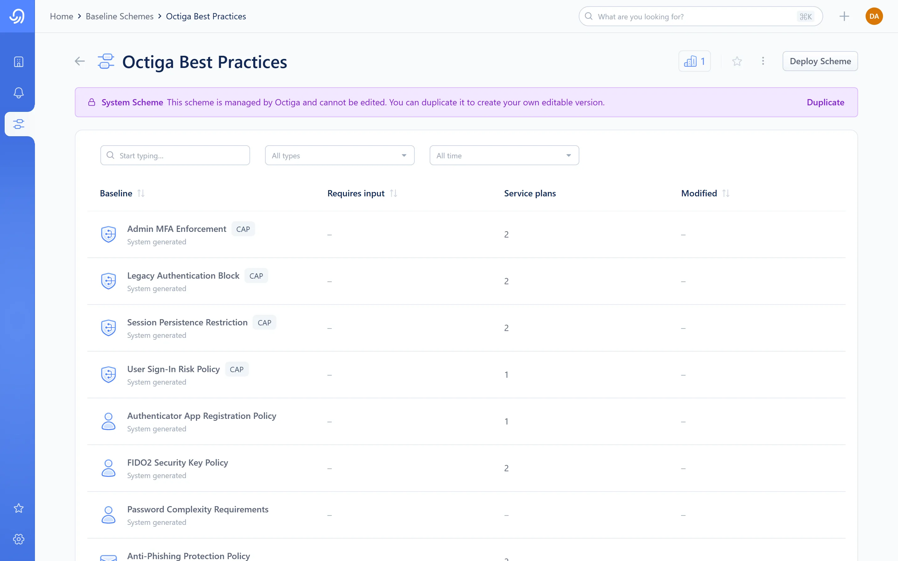Click the Service plans column header
Screen dimensions: 898x561
[529, 193]
